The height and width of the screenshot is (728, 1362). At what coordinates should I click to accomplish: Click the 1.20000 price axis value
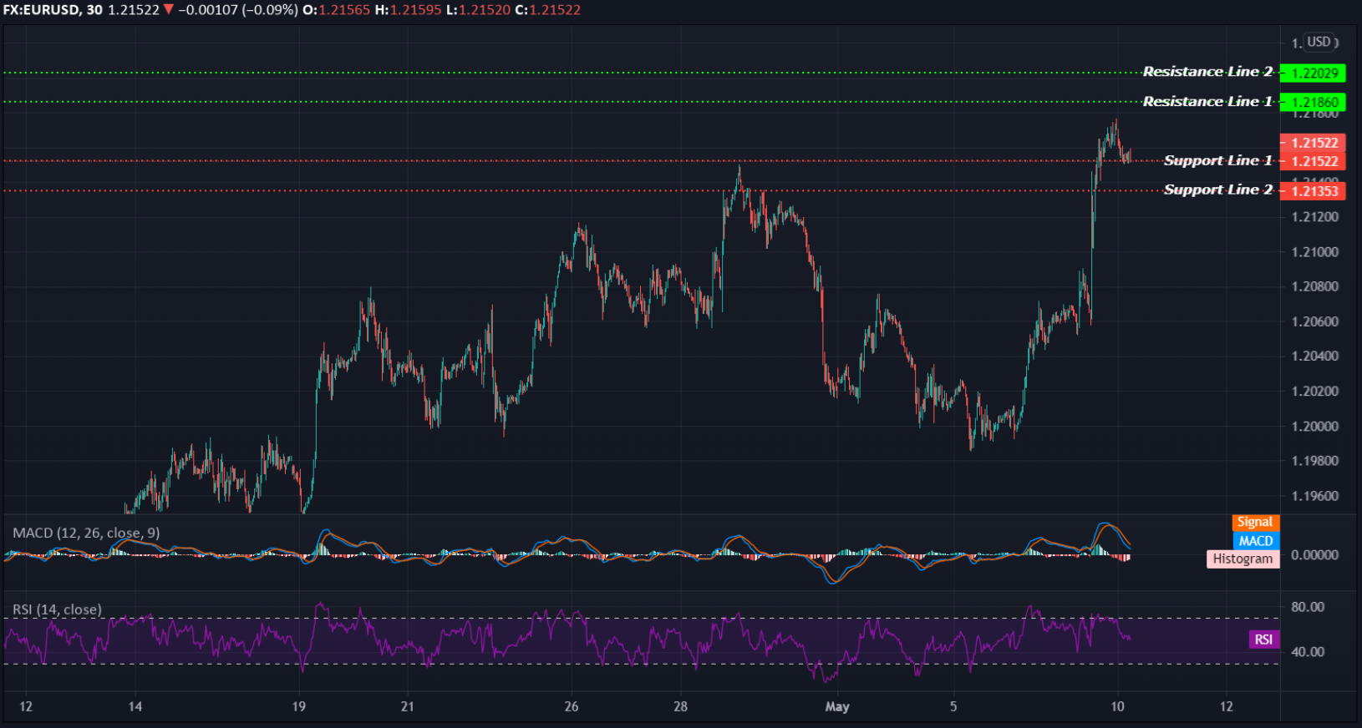pyautogui.click(x=1314, y=426)
